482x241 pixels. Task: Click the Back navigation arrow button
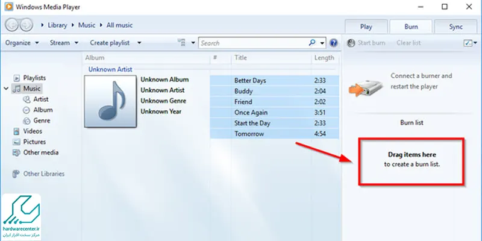(x=12, y=25)
